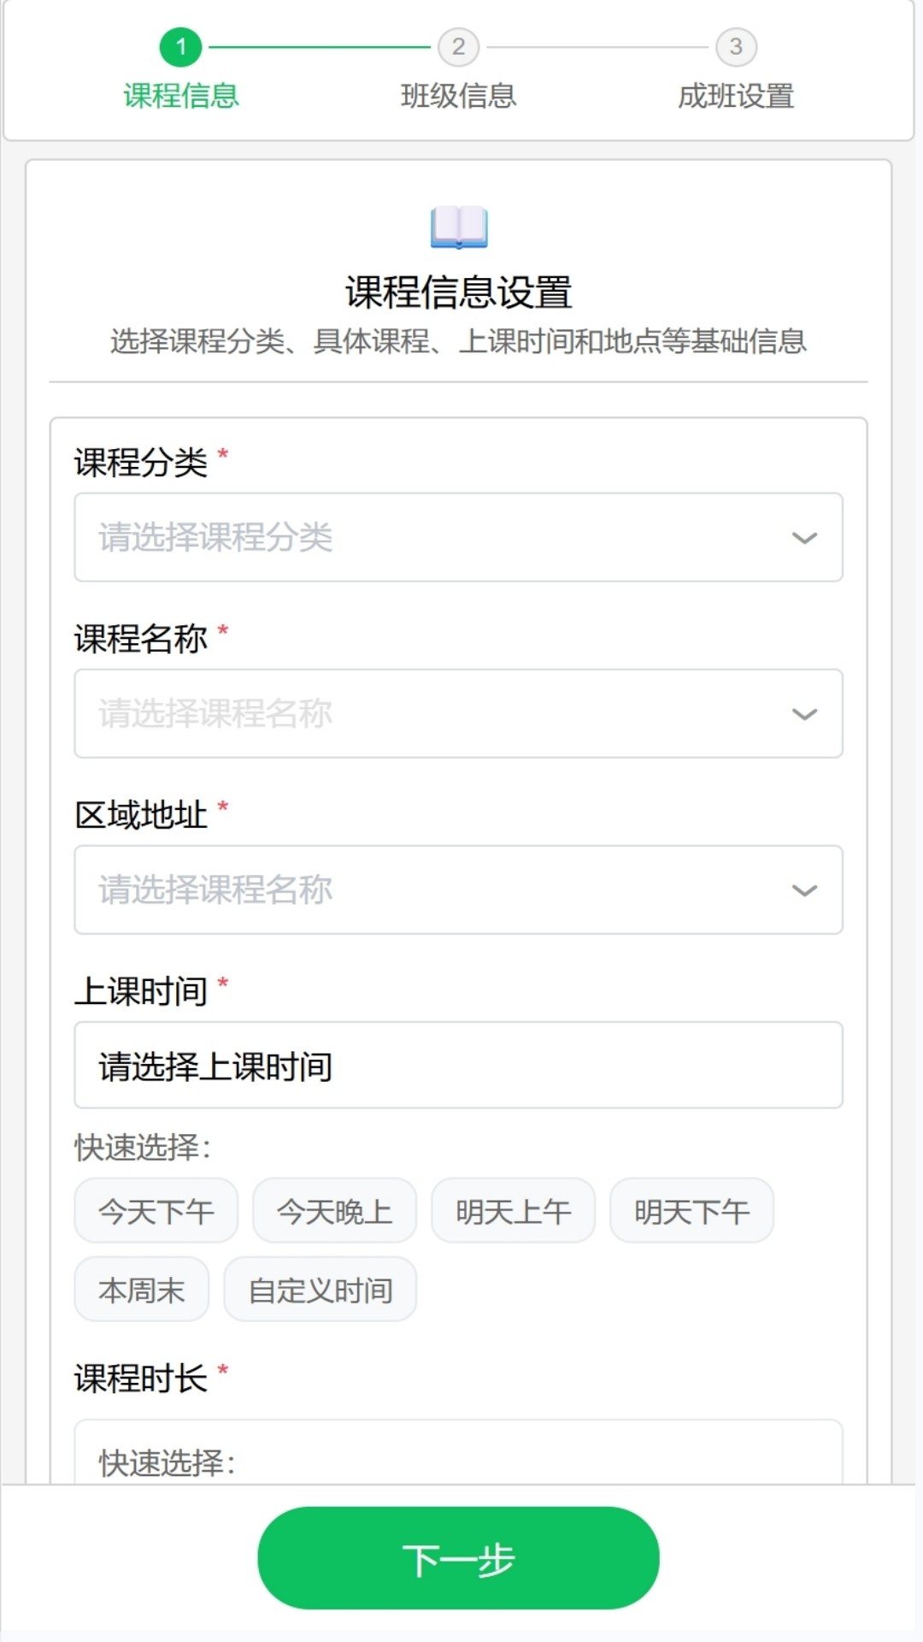Click the 区域地址 dropdown chevron
The height and width of the screenshot is (1642, 923).
point(804,889)
